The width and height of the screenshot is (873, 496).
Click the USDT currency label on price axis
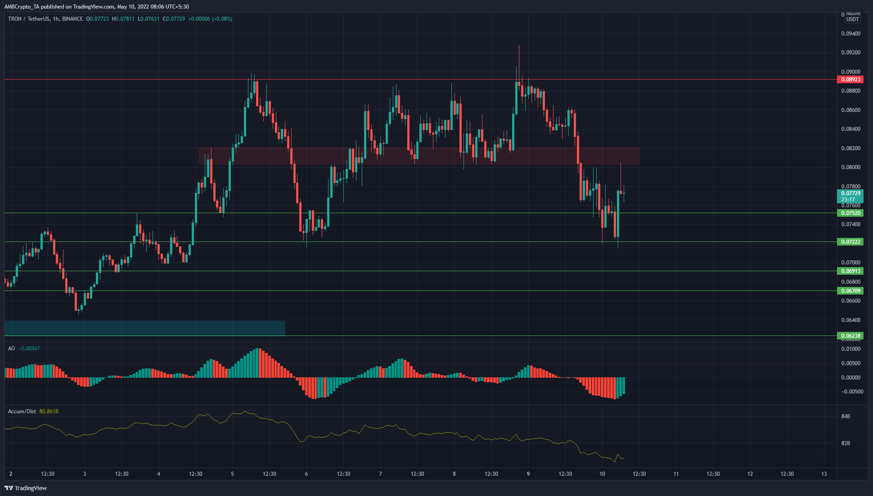pyautogui.click(x=852, y=19)
